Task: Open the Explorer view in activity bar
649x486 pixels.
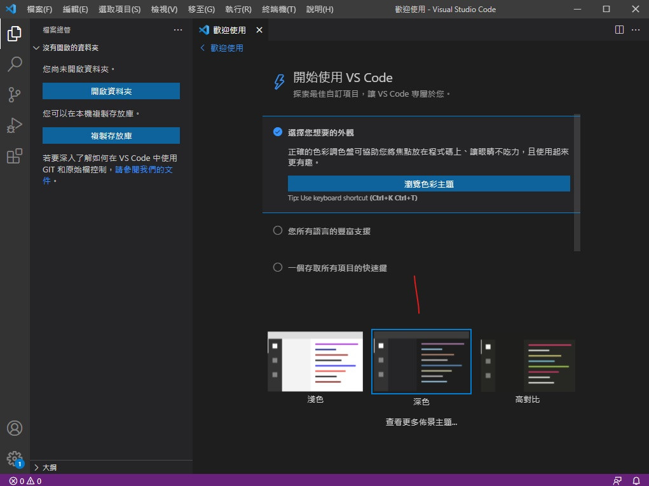Action: pyautogui.click(x=15, y=34)
